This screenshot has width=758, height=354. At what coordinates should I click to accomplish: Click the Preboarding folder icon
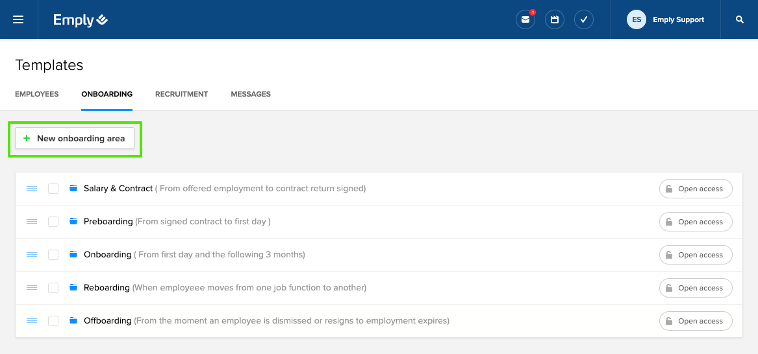[73, 222]
